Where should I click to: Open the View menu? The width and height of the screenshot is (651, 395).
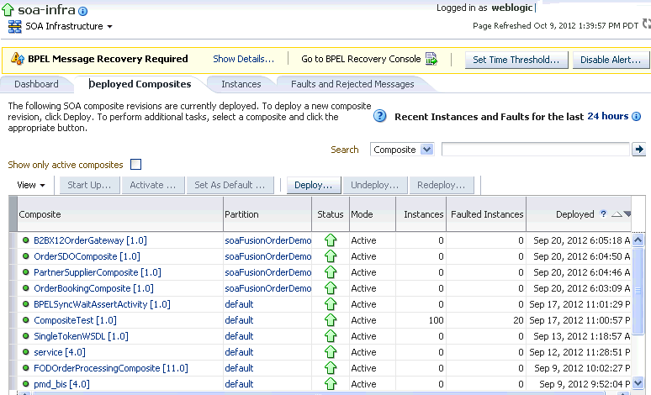point(31,185)
